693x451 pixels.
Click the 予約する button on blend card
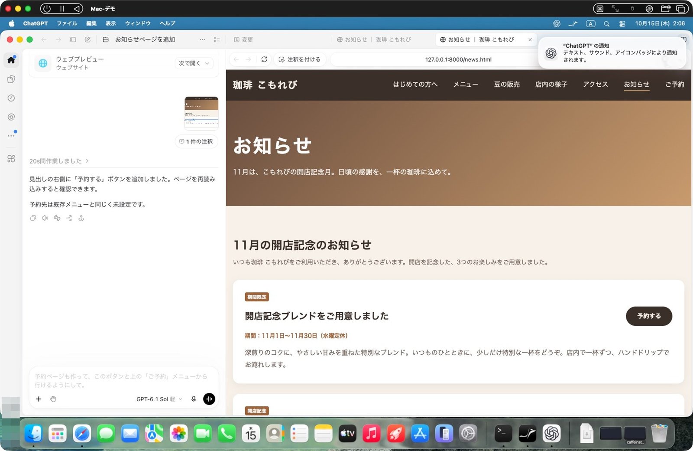pos(649,316)
